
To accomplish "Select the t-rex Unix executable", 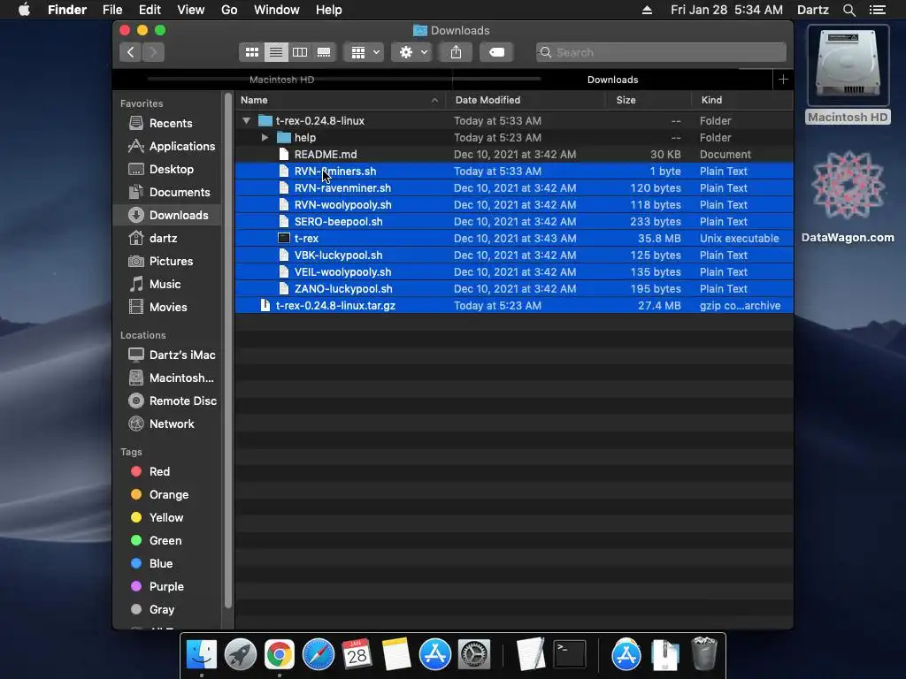I will [x=514, y=238].
